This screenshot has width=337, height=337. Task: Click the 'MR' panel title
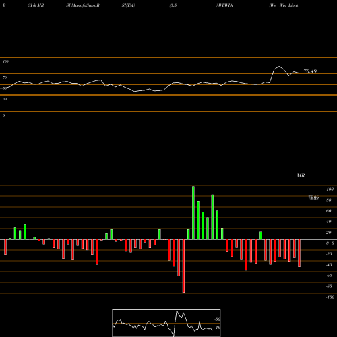(301, 175)
